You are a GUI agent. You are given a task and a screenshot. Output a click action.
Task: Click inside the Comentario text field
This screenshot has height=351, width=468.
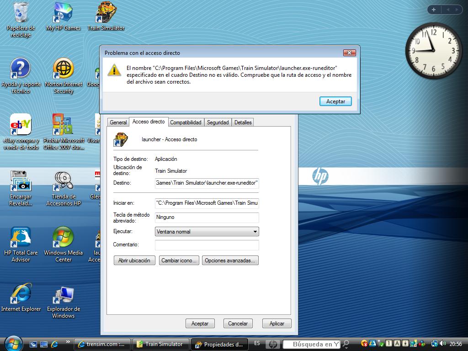point(207,245)
